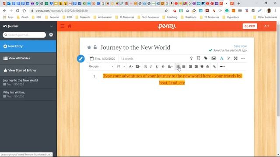
Task: Go back in the browser
Action: [x=4, y=10]
